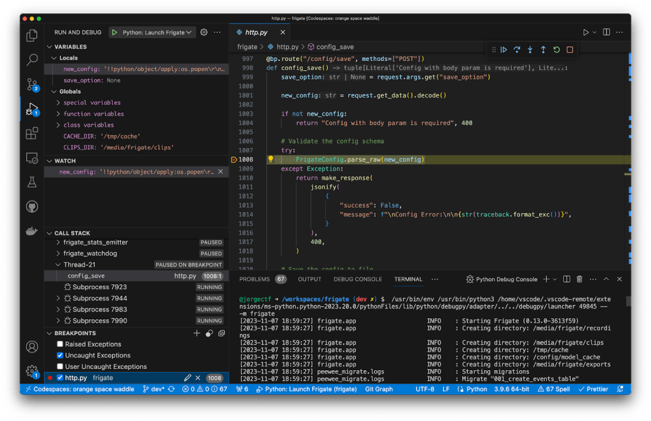Open notifications bell in status bar
Viewport: 651px width, 421px height.
tap(620, 389)
